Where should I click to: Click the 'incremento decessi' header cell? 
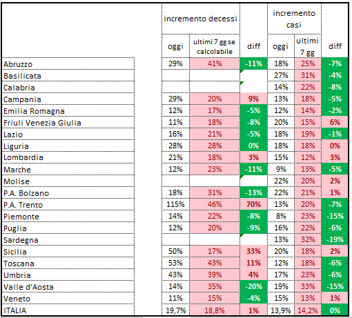(201, 19)
